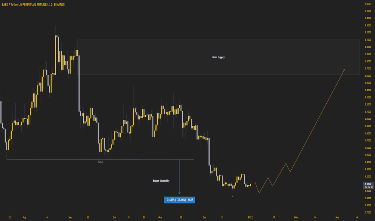Select the 'Buyer Liquidity' text annotation

[x=161, y=181]
